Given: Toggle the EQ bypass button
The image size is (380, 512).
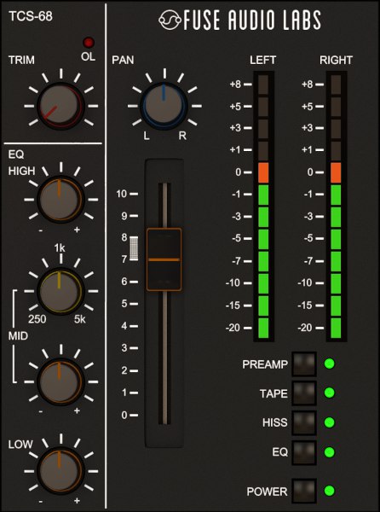Looking at the screenshot, I should [x=304, y=452].
